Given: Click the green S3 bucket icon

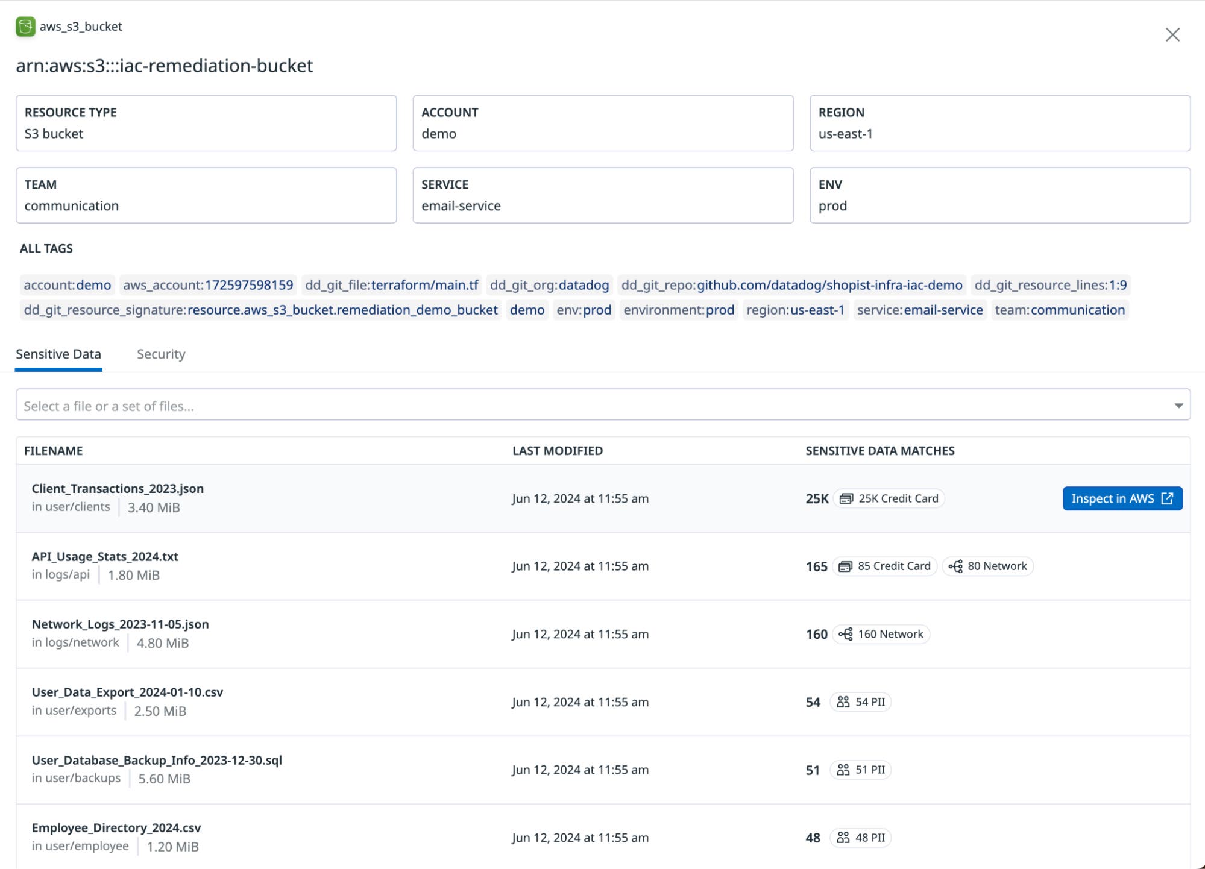Looking at the screenshot, I should pyautogui.click(x=25, y=27).
